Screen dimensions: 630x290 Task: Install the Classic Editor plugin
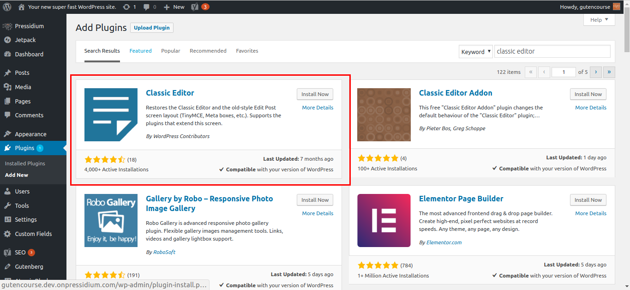click(315, 94)
